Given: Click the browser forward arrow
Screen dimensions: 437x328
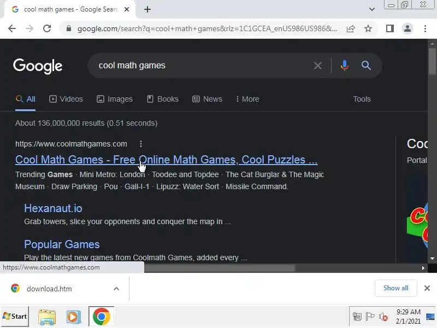Looking at the screenshot, I should 29,28.
